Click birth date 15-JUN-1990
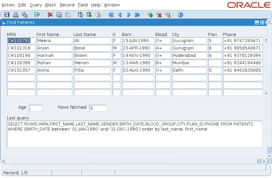The height and width of the screenshot is (178, 272). pyautogui.click(x=138, y=41)
